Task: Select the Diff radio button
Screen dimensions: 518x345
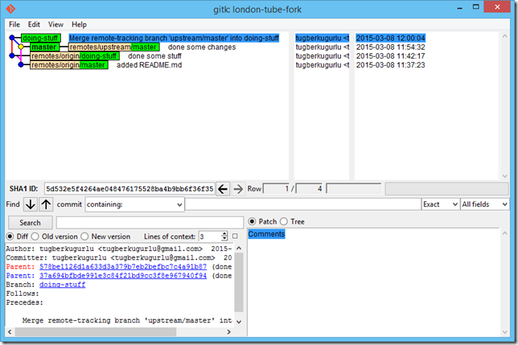Action: (10, 236)
